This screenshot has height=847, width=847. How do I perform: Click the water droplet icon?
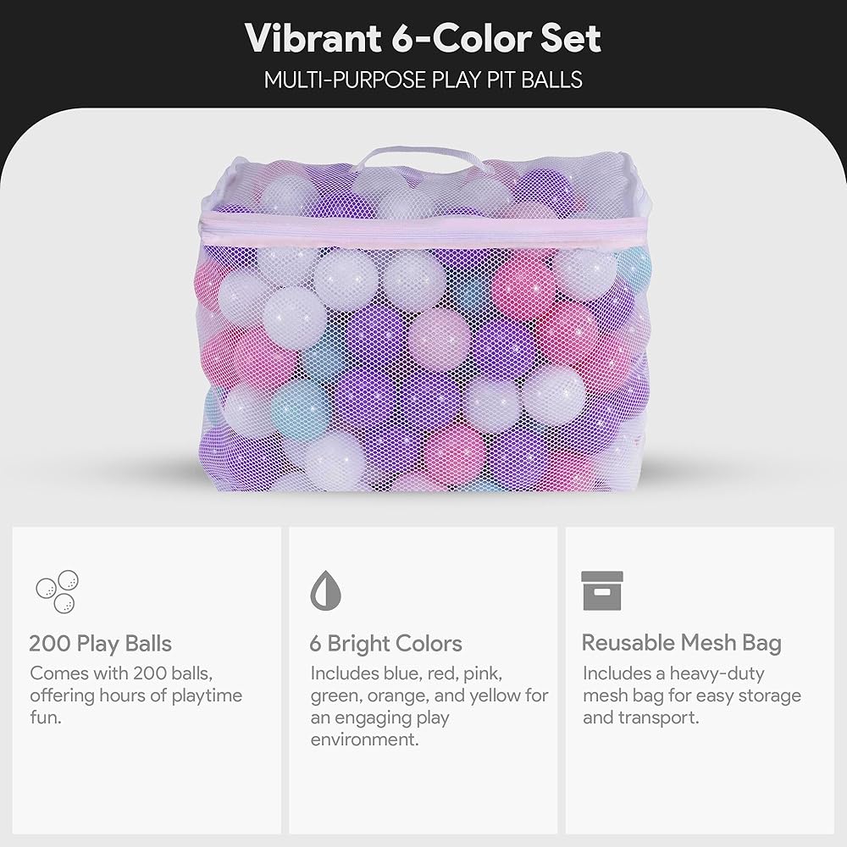click(326, 590)
